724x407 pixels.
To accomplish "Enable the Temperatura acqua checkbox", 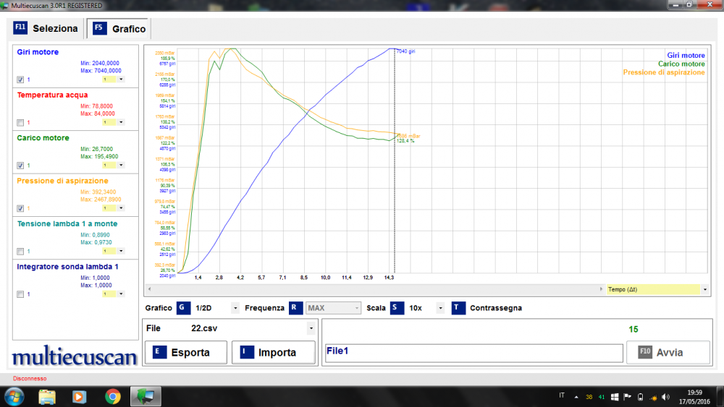I will click(20, 123).
